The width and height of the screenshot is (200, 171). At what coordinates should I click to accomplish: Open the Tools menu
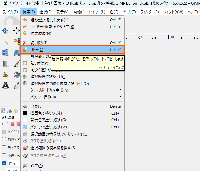coord(129,12)
